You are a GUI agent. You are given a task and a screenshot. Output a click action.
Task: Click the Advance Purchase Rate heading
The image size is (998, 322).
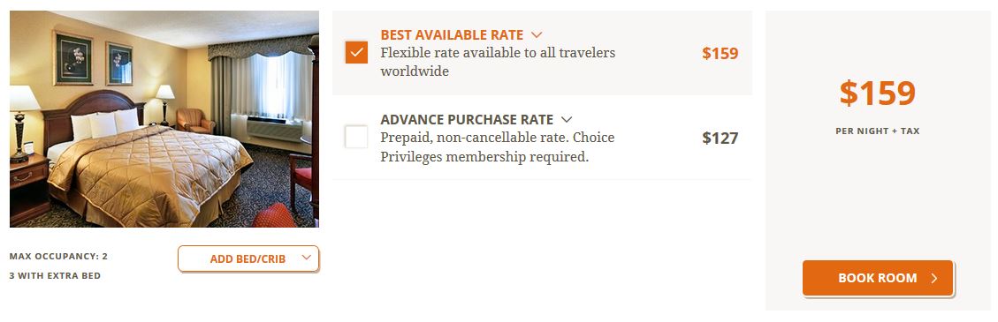coord(467,119)
